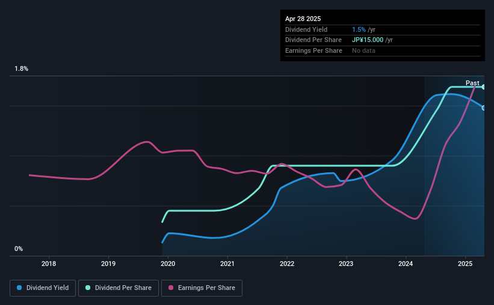Screen dimensions: 494x305
Task: Click the 2019 axis label
Action: point(108,264)
